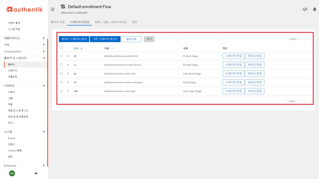The height and width of the screenshot is (179, 319).
Task: Click the 새로고침 refresh button
Action: coord(131,39)
